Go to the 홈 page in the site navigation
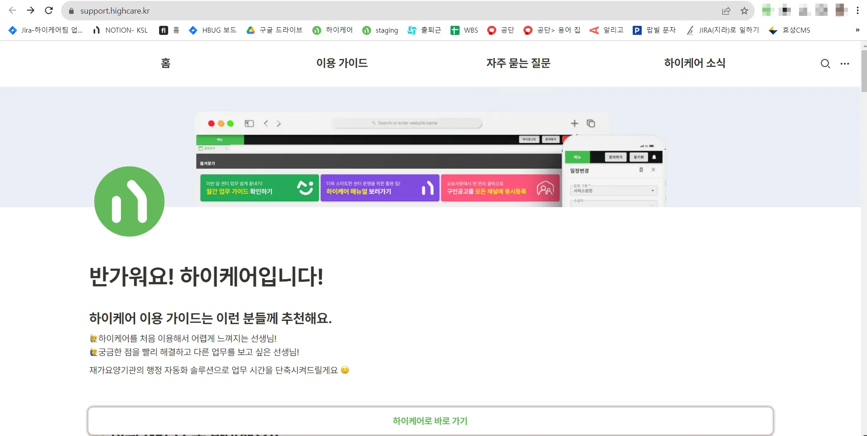Screen dimensions: 867x436 [x=166, y=63]
